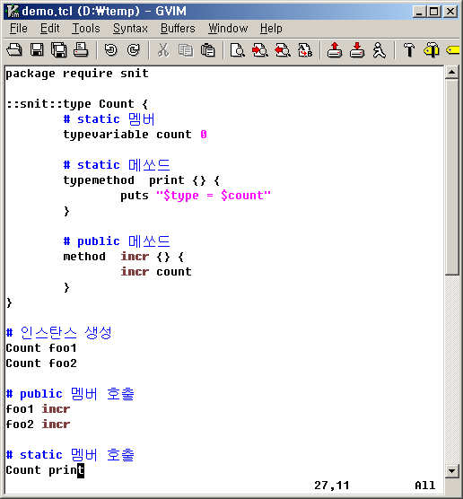Viewport: 463px width, 499px height.
Task: Click the Build tags icon
Action: [x=432, y=50]
